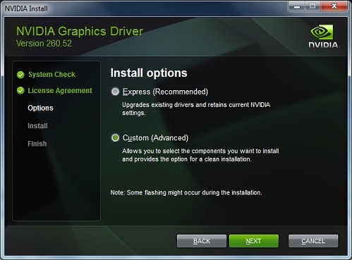
Task: Click the NEXT button
Action: coord(254,241)
